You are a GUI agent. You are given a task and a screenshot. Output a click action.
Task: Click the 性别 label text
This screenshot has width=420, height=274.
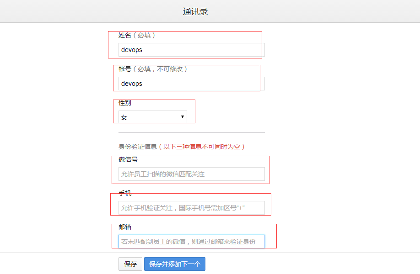(x=125, y=103)
